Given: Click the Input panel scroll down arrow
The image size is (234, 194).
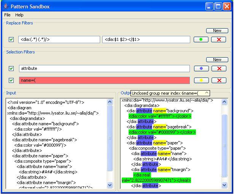Looking at the screenshot, I should click(110, 185).
